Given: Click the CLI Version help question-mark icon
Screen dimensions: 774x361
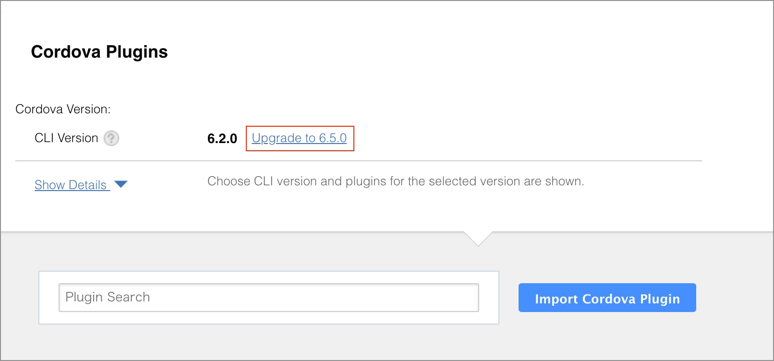Looking at the screenshot, I should (x=111, y=138).
